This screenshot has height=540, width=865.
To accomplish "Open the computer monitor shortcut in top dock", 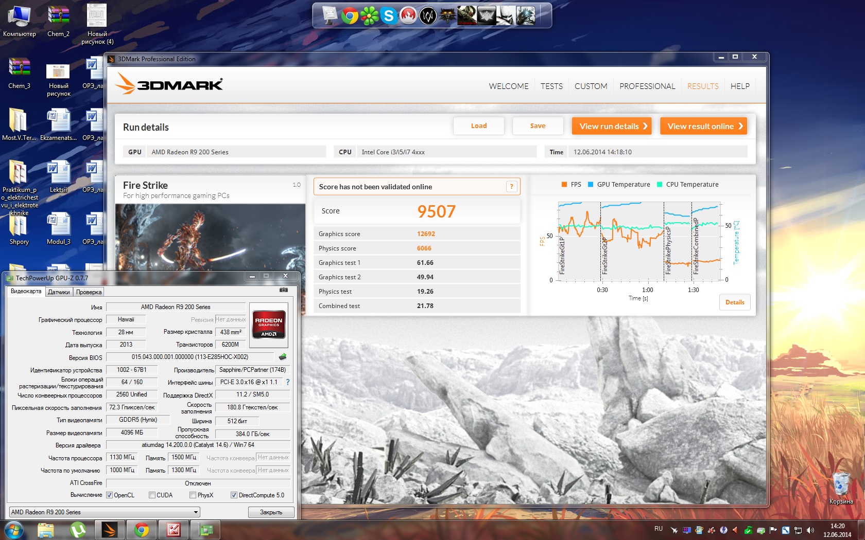I will [330, 16].
